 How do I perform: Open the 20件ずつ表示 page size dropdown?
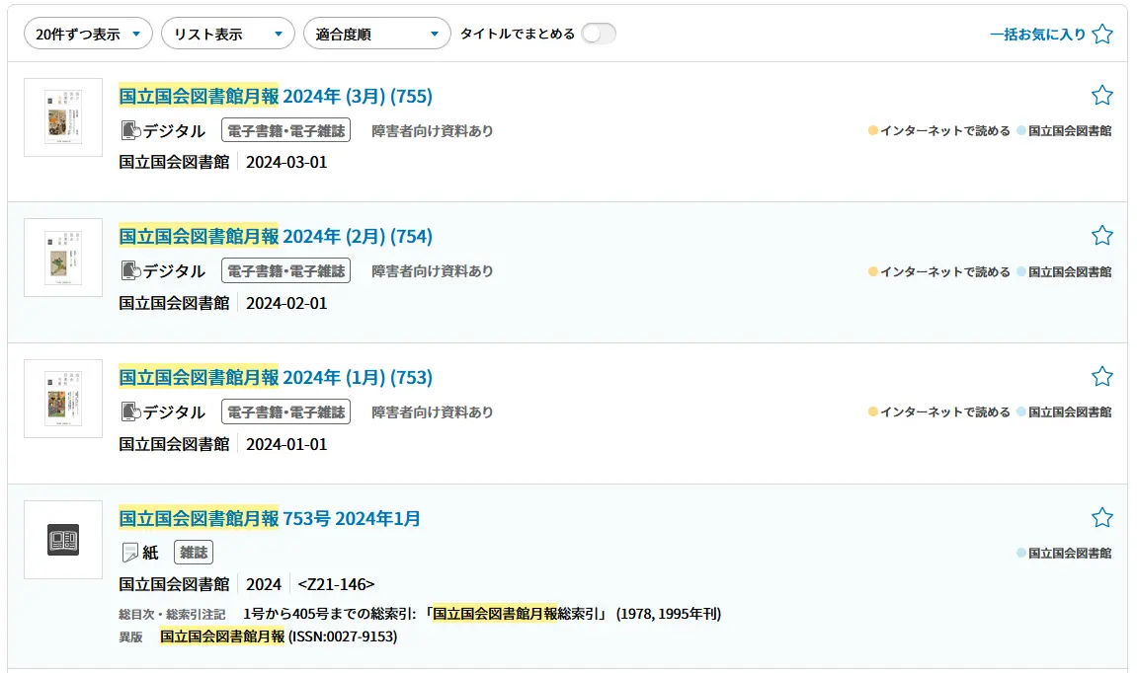click(x=88, y=35)
